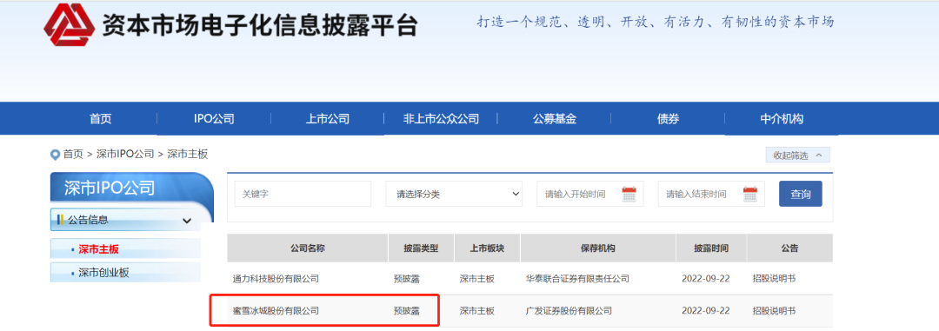Open the end date calendar icon
Viewport: 939px width, 331px height.
[749, 194]
